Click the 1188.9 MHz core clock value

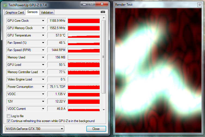coord(57,21)
